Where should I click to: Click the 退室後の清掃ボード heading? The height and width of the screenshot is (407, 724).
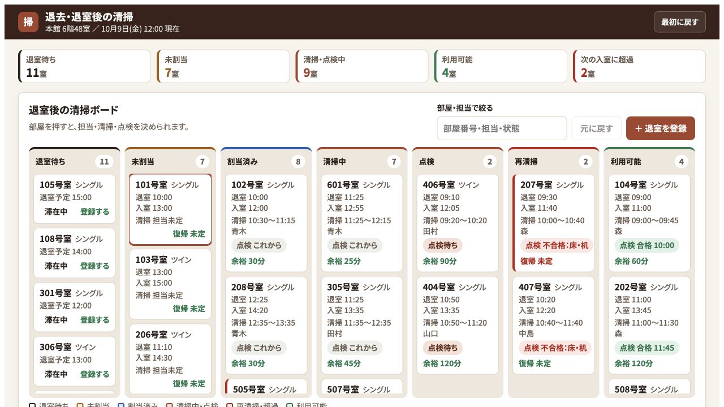(74, 110)
